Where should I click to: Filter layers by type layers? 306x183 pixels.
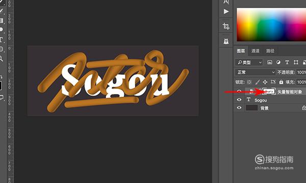pos(287,62)
